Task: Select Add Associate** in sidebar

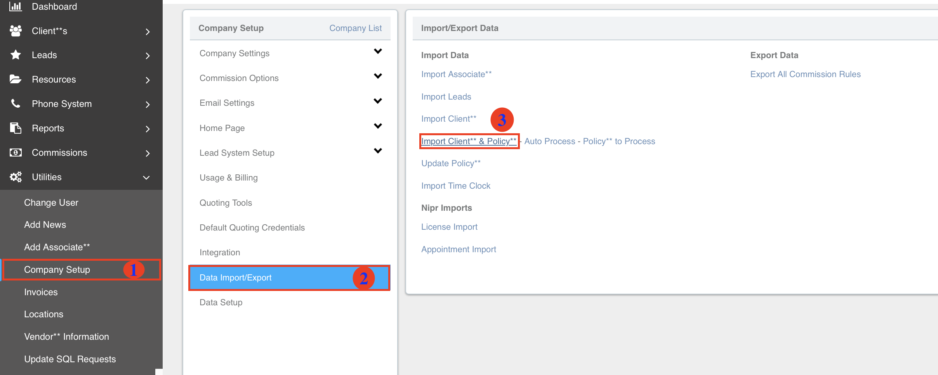Action: tap(57, 247)
